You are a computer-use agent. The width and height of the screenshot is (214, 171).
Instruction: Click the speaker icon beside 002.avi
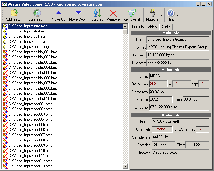5,42
